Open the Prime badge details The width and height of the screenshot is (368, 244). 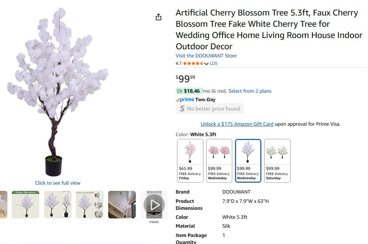186,100
